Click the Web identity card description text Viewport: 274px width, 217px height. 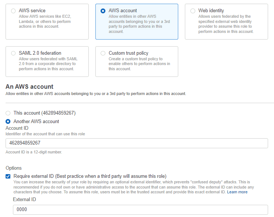[226, 24]
